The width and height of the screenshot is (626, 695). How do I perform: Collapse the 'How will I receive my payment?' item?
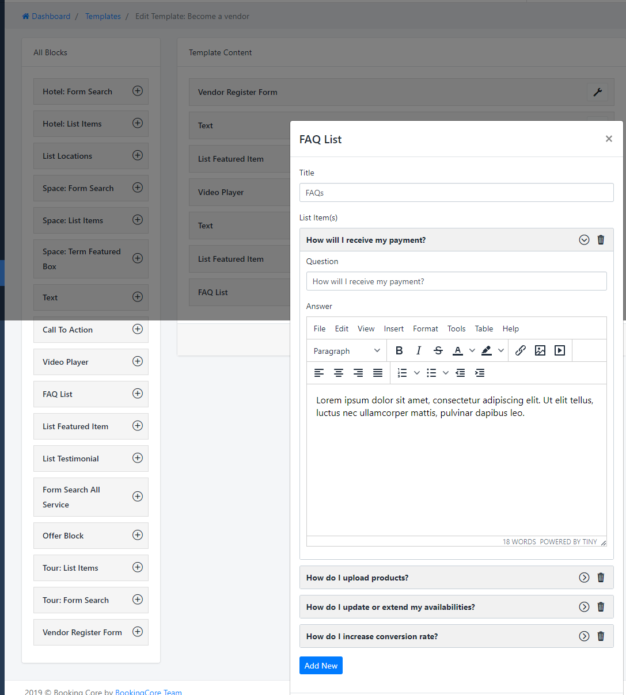(x=584, y=240)
